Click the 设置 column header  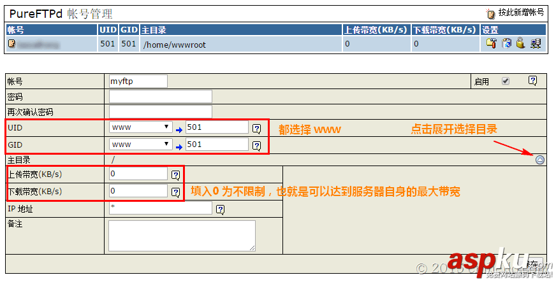tap(513, 30)
